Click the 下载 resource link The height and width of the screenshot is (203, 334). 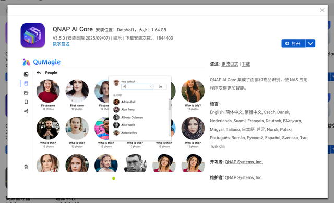pos(246,64)
